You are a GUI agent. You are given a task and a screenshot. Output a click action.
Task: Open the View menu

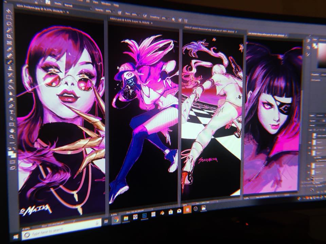click(x=96, y=2)
